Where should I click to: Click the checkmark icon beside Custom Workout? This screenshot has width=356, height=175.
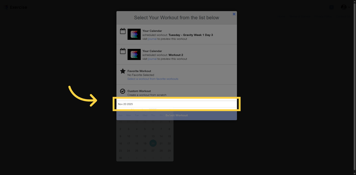pyautogui.click(x=122, y=91)
